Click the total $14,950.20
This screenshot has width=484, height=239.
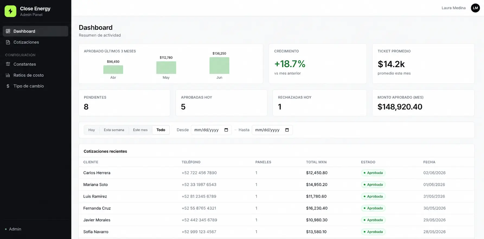pyautogui.click(x=317, y=185)
